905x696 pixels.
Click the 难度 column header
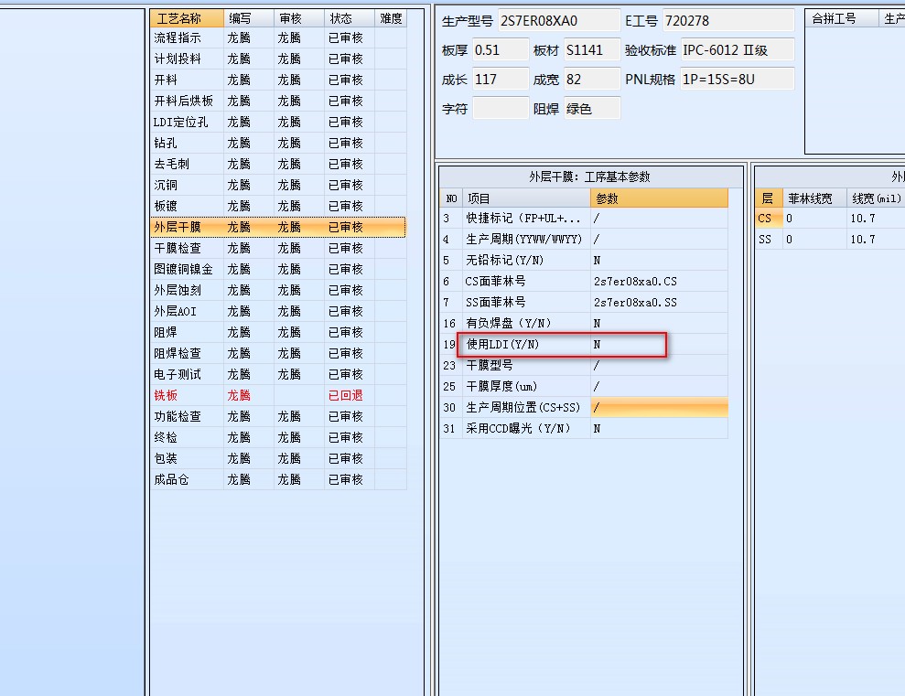click(x=391, y=18)
